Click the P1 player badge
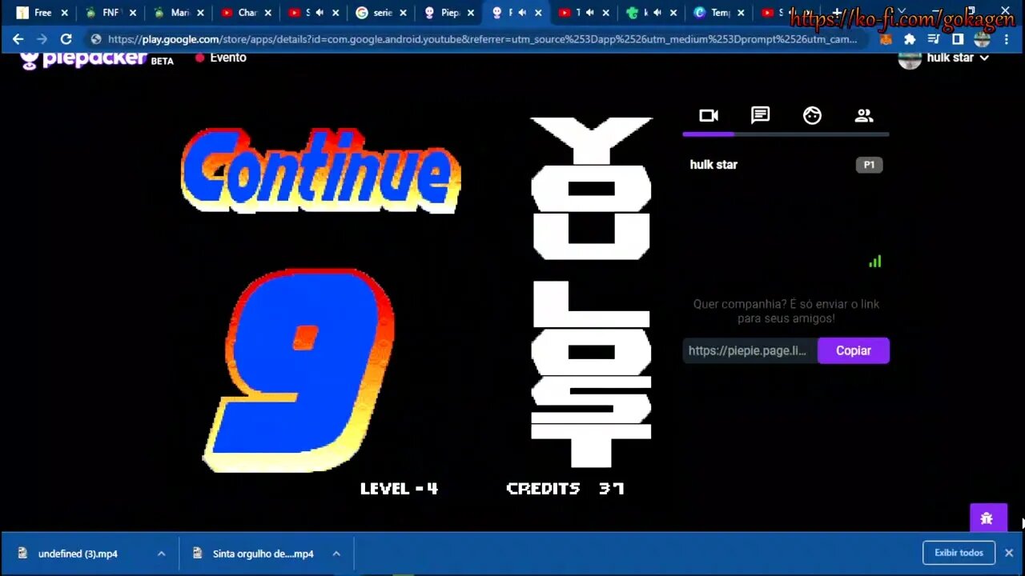 870,165
